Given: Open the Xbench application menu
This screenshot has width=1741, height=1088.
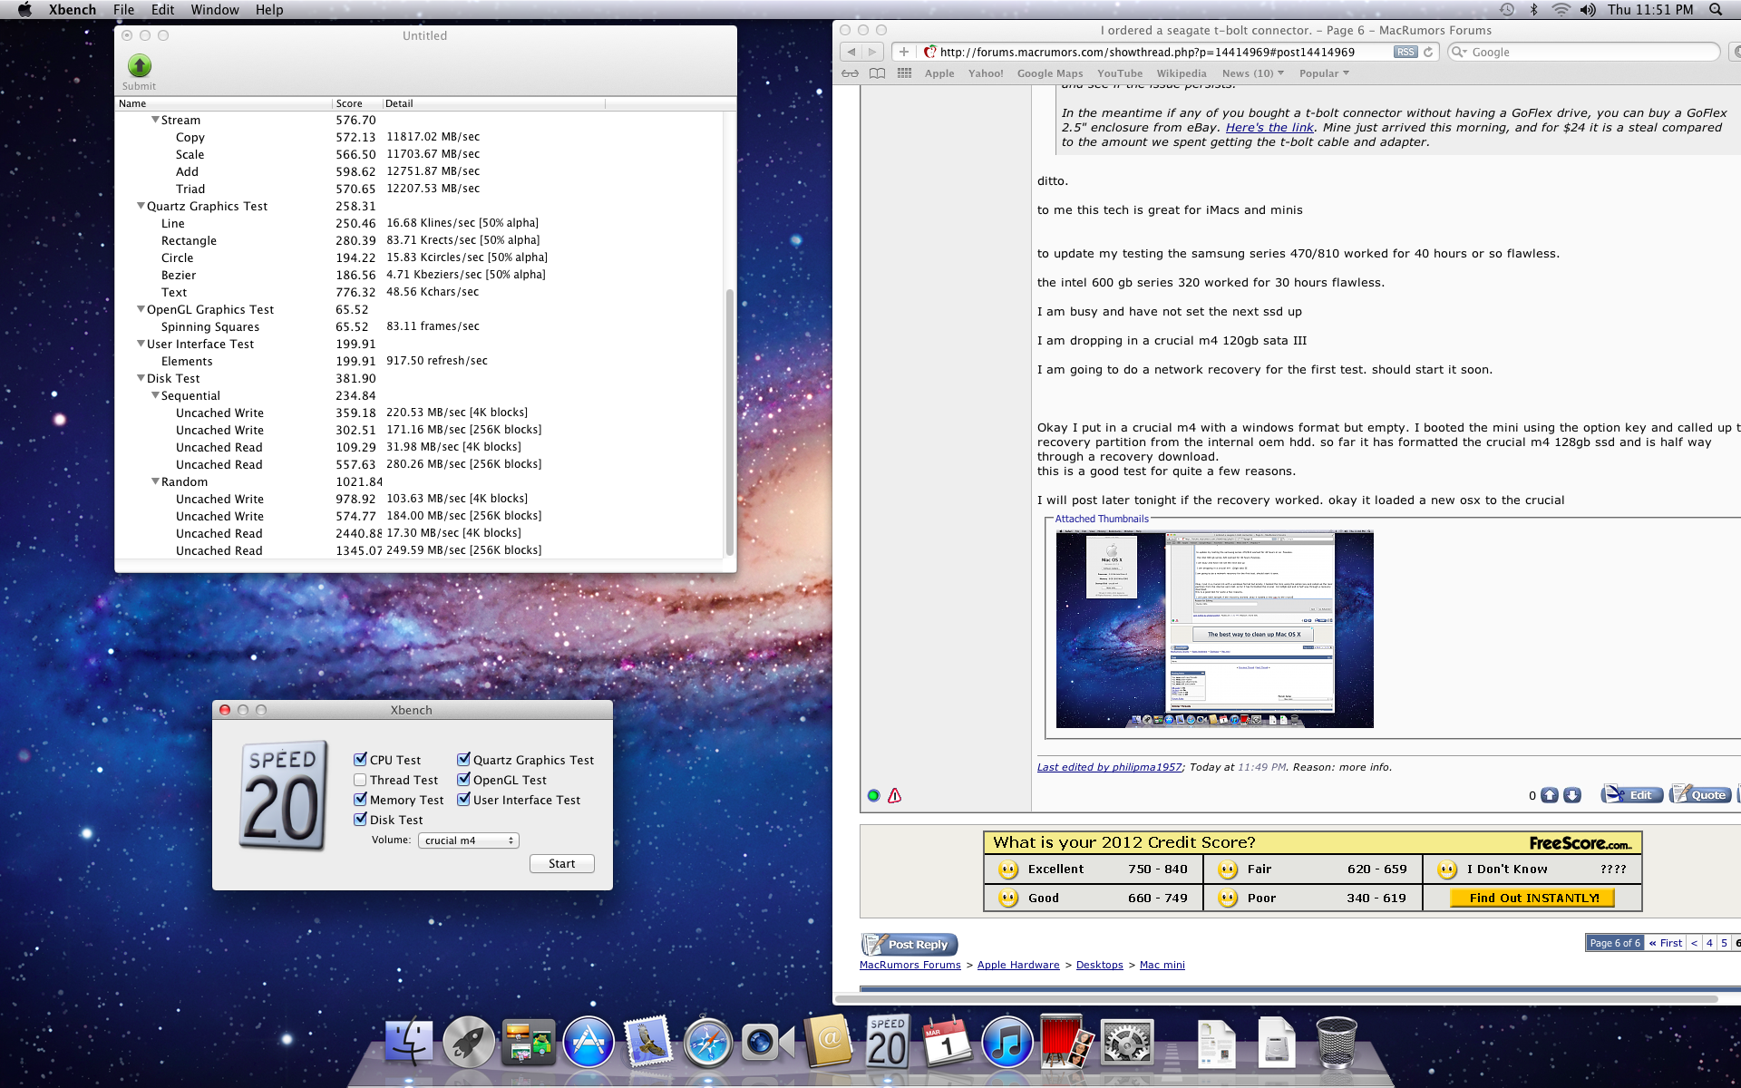Looking at the screenshot, I should pyautogui.click(x=73, y=9).
